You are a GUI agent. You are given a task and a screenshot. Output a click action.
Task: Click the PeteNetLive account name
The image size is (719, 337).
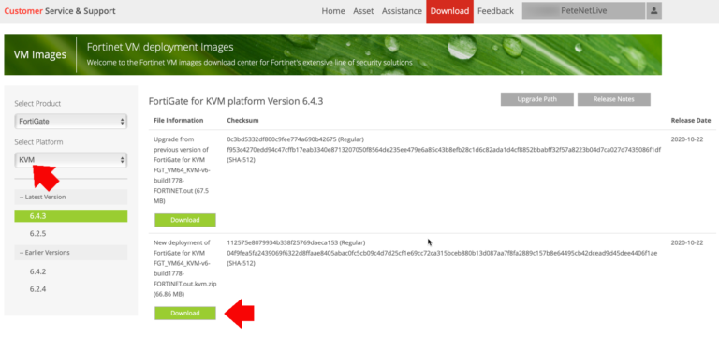584,11
